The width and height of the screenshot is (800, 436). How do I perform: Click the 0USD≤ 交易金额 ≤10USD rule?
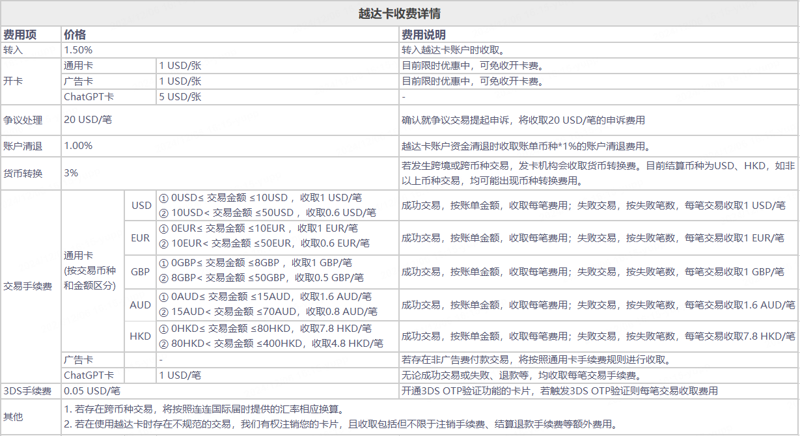point(260,198)
